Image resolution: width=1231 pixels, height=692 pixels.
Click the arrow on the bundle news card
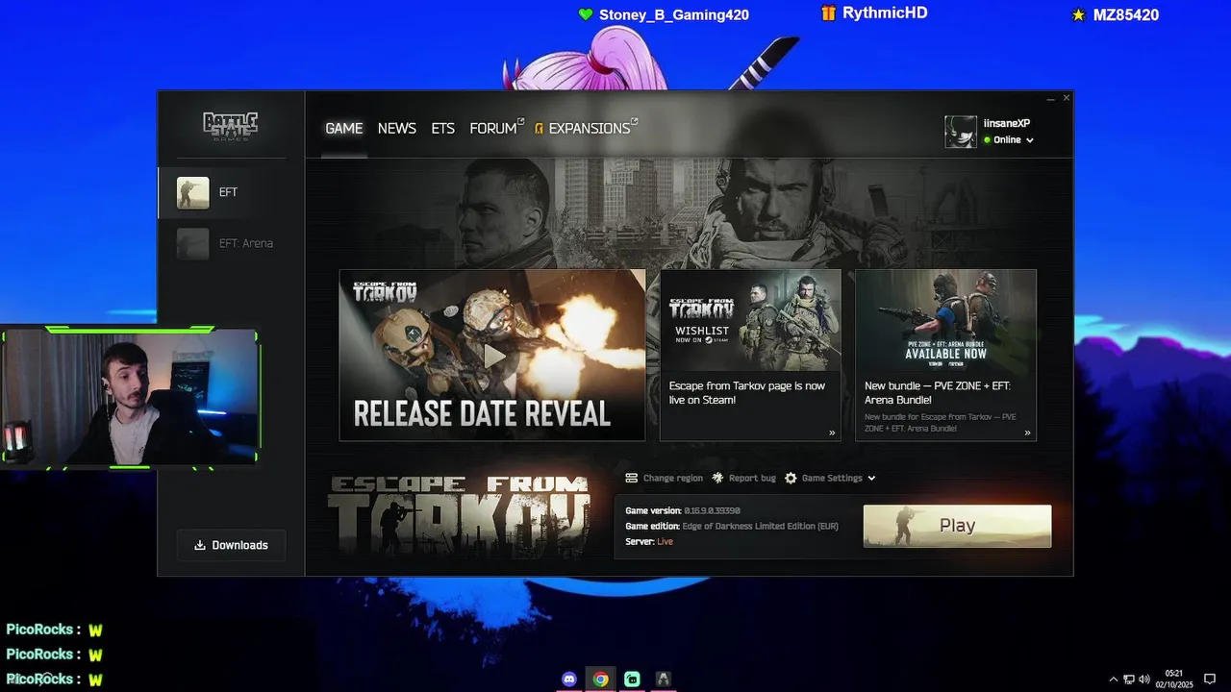[1027, 432]
